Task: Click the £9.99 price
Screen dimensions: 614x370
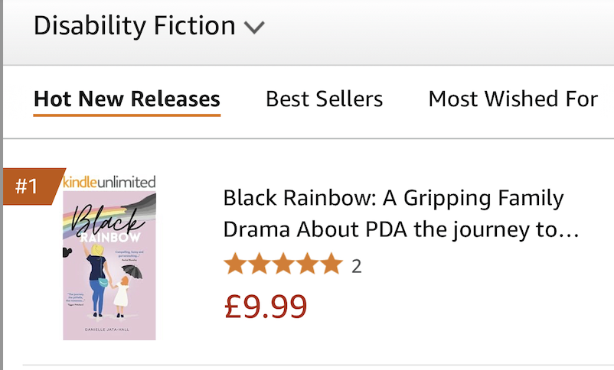Action: pos(266,306)
